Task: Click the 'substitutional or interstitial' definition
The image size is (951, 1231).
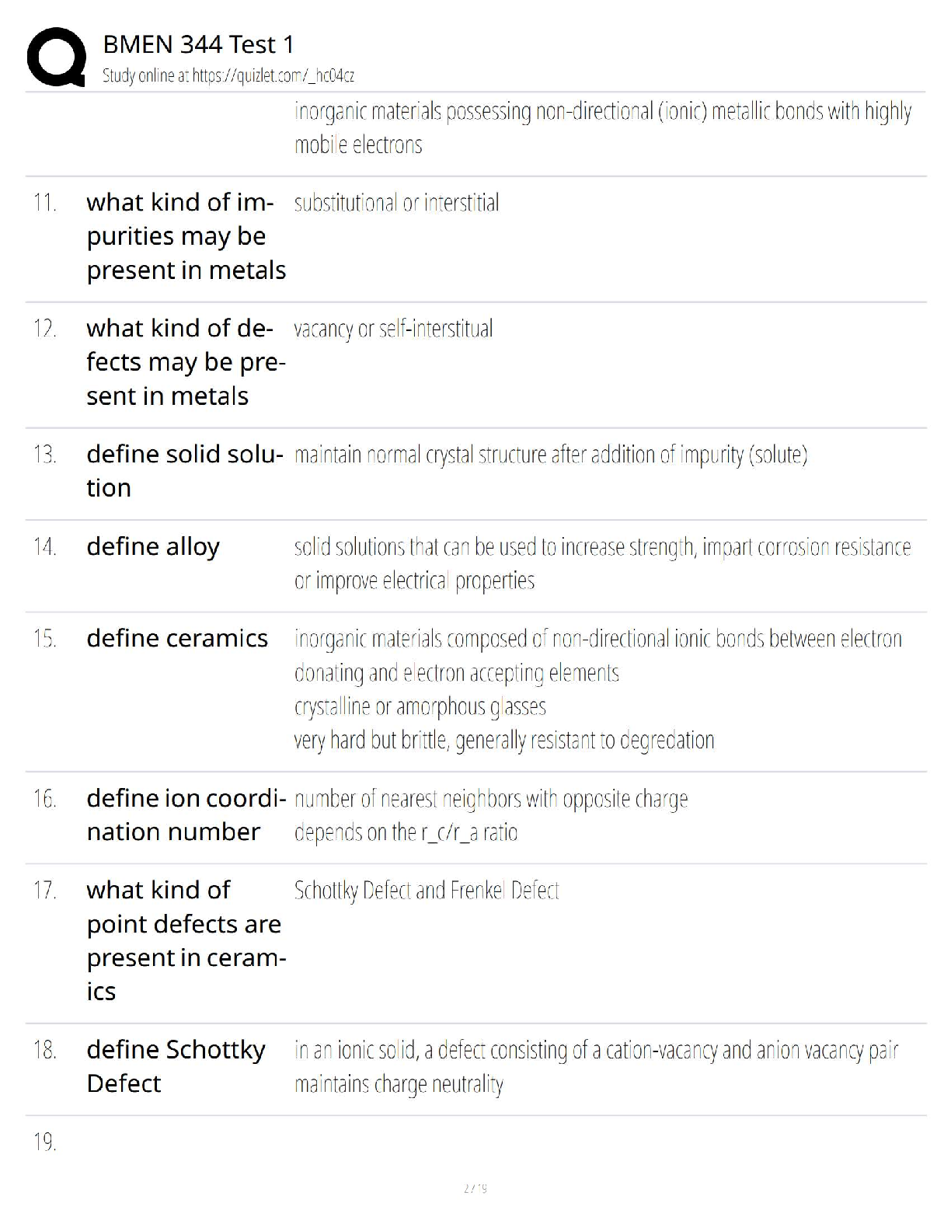Action: tap(396, 204)
